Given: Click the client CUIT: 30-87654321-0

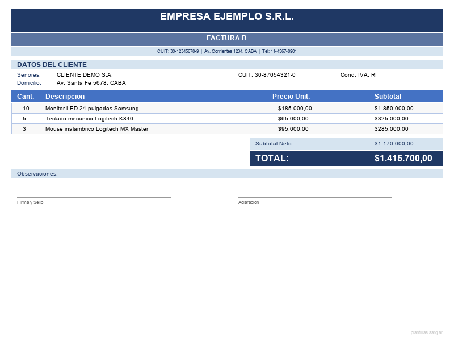Looking at the screenshot, I should [x=267, y=75].
